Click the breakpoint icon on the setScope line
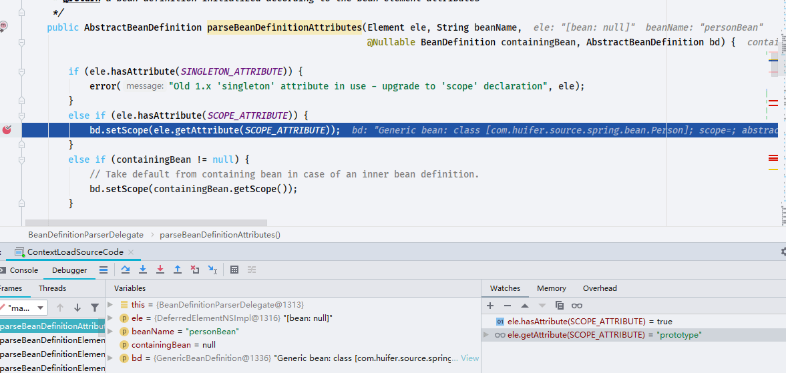 7,130
